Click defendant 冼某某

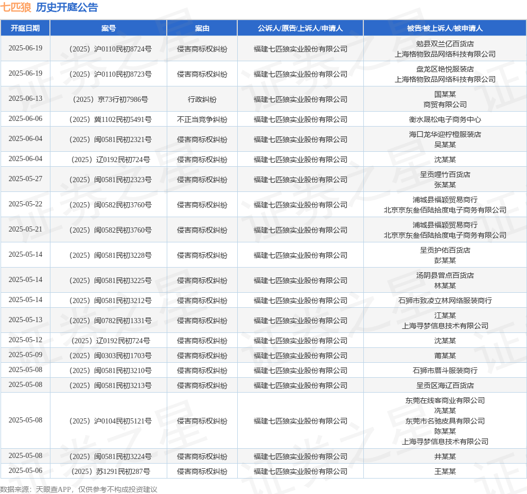click(x=445, y=411)
